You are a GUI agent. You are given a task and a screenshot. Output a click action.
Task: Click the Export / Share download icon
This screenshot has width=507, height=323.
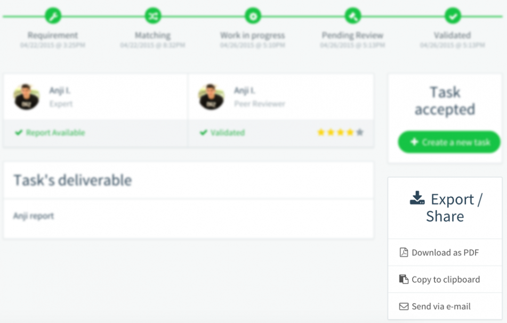417,198
